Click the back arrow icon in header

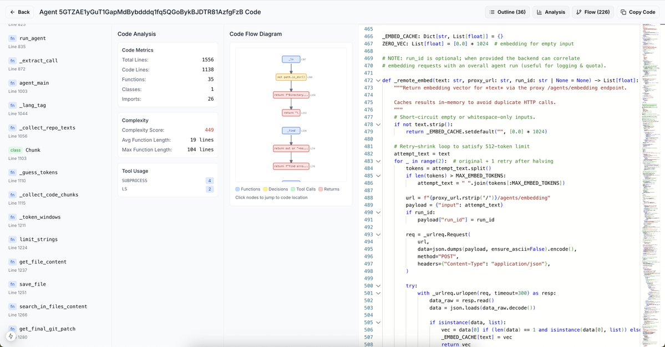tap(13, 12)
